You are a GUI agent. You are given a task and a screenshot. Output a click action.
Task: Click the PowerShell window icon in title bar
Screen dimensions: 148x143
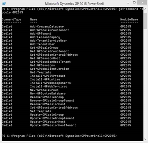coord(4,4)
